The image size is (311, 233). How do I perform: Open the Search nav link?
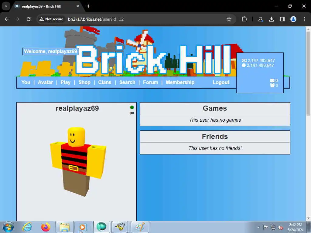(x=127, y=83)
